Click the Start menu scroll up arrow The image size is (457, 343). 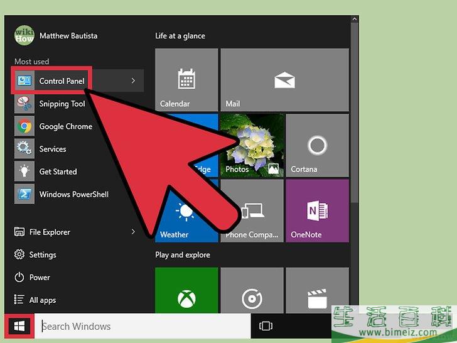point(355,19)
